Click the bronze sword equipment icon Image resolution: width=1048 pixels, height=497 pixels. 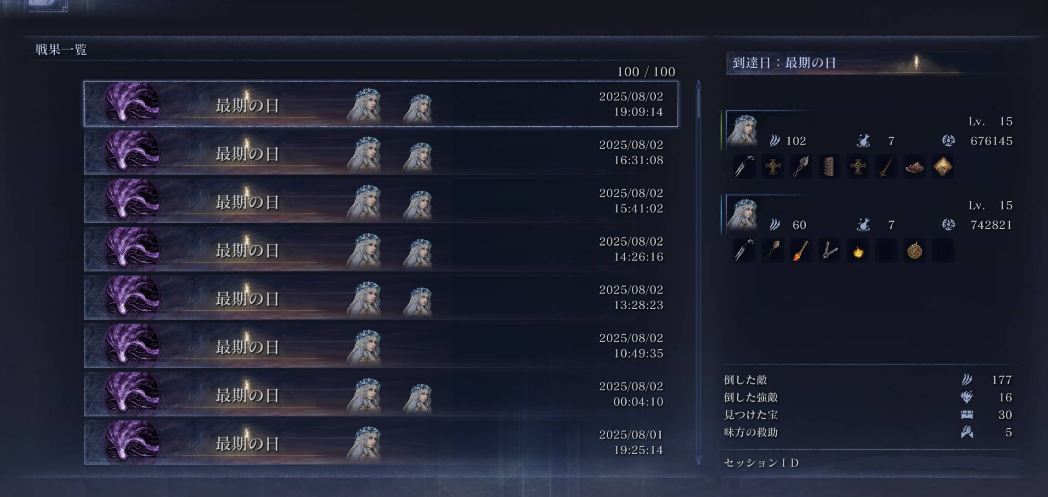tap(886, 167)
